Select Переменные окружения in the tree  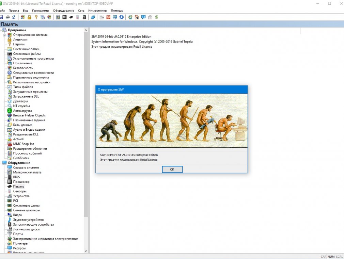pyautogui.click(x=31, y=77)
